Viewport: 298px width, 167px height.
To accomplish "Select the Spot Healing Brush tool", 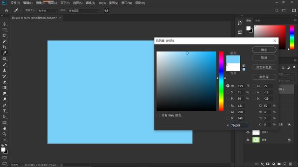I will 4,59.
